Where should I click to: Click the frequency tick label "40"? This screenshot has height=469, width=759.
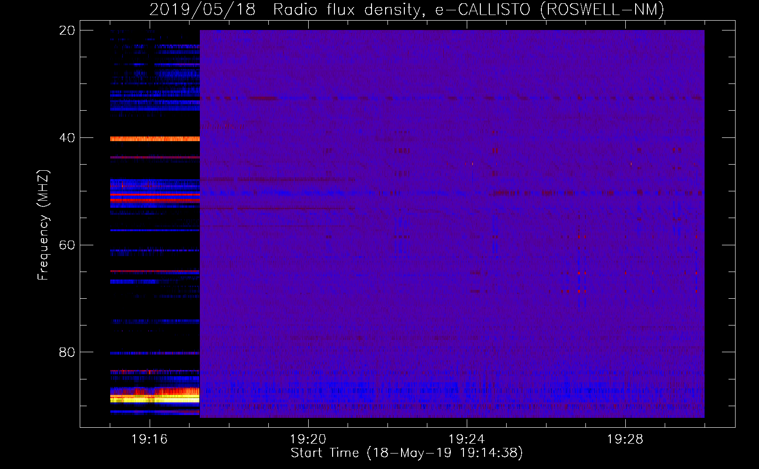[x=67, y=138]
